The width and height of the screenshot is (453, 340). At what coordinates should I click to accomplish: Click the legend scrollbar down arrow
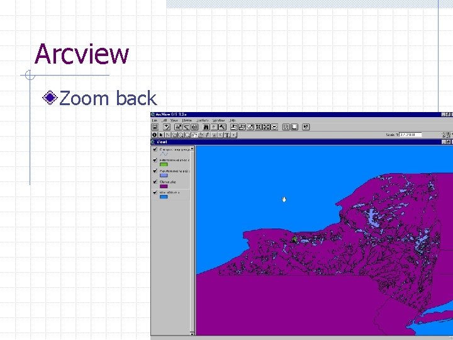pos(192,333)
